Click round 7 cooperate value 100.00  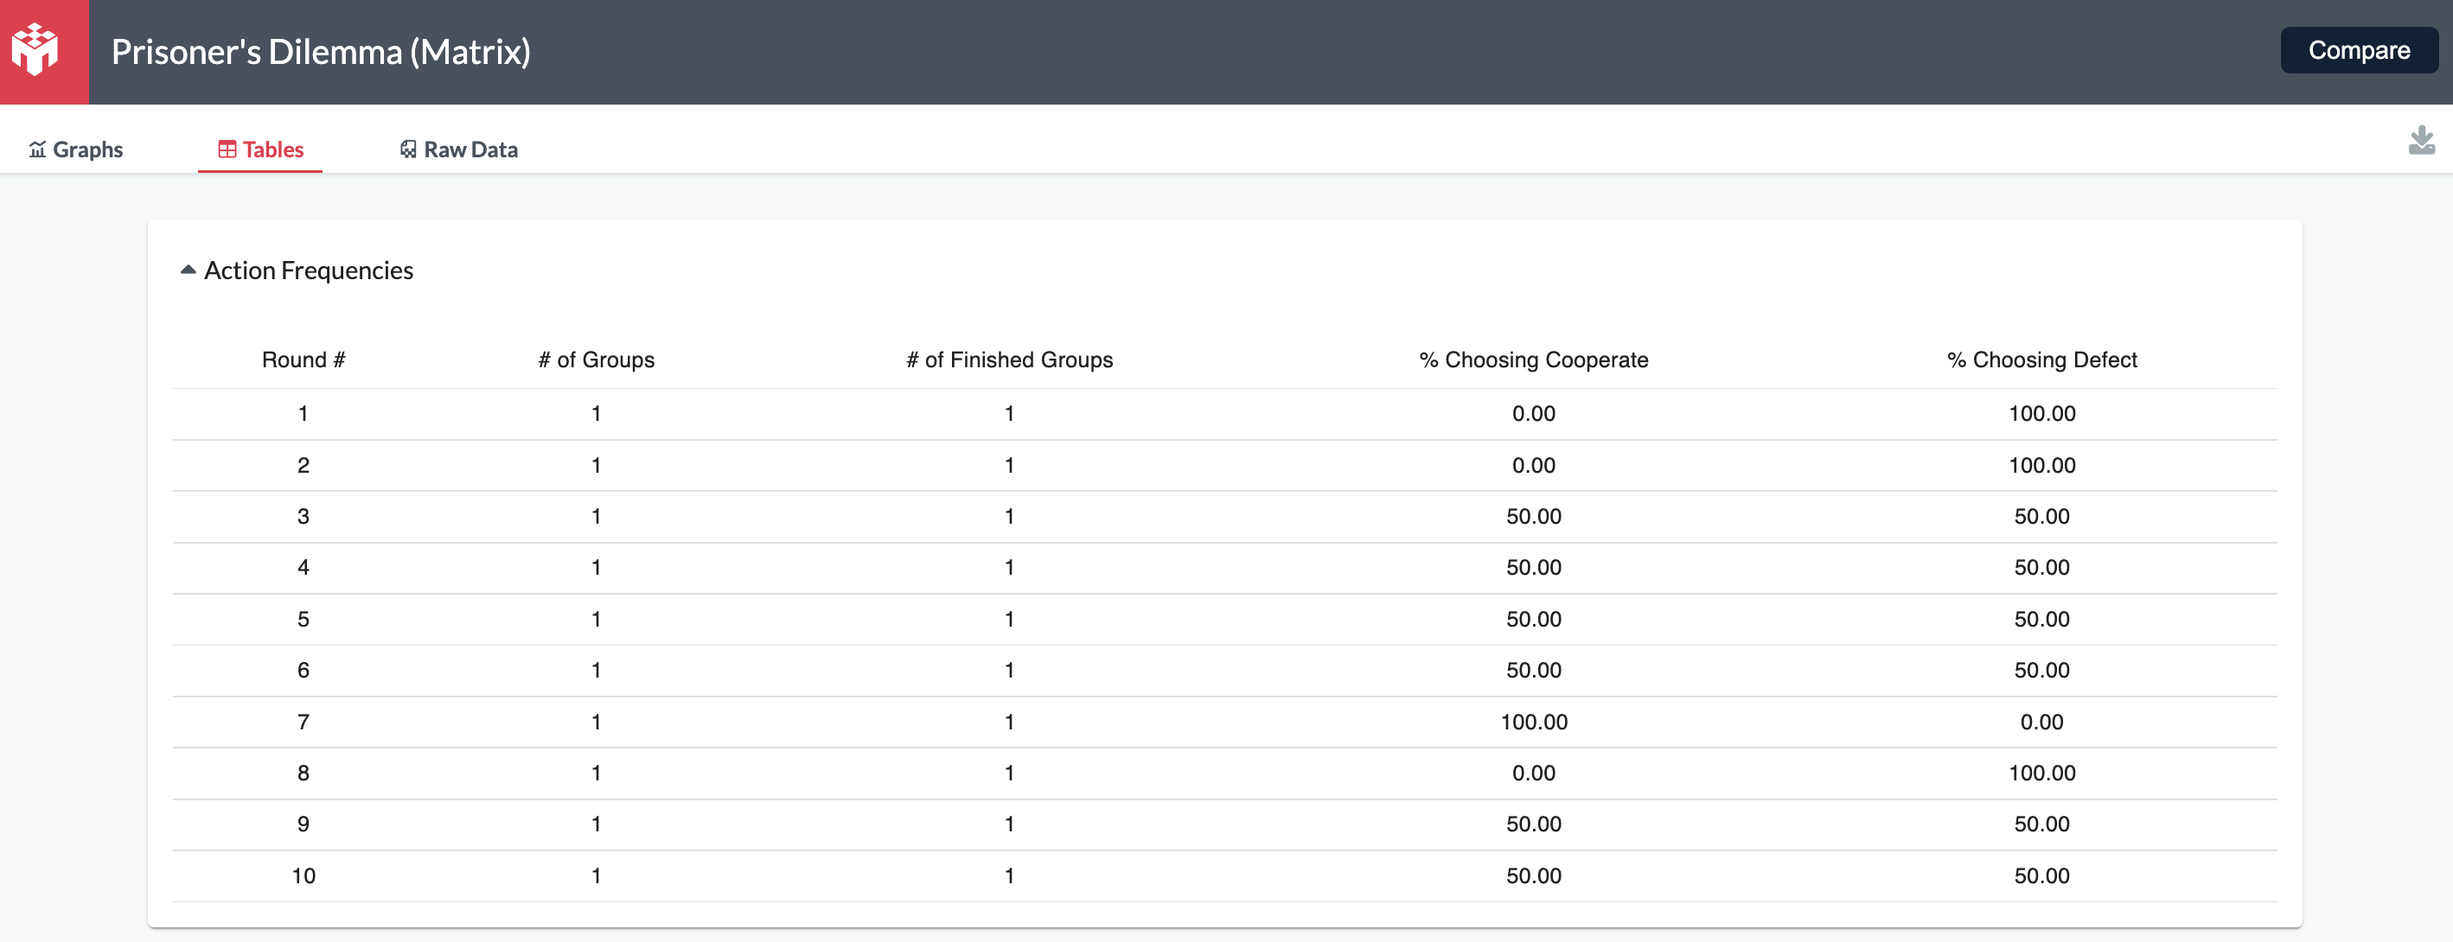pos(1533,722)
